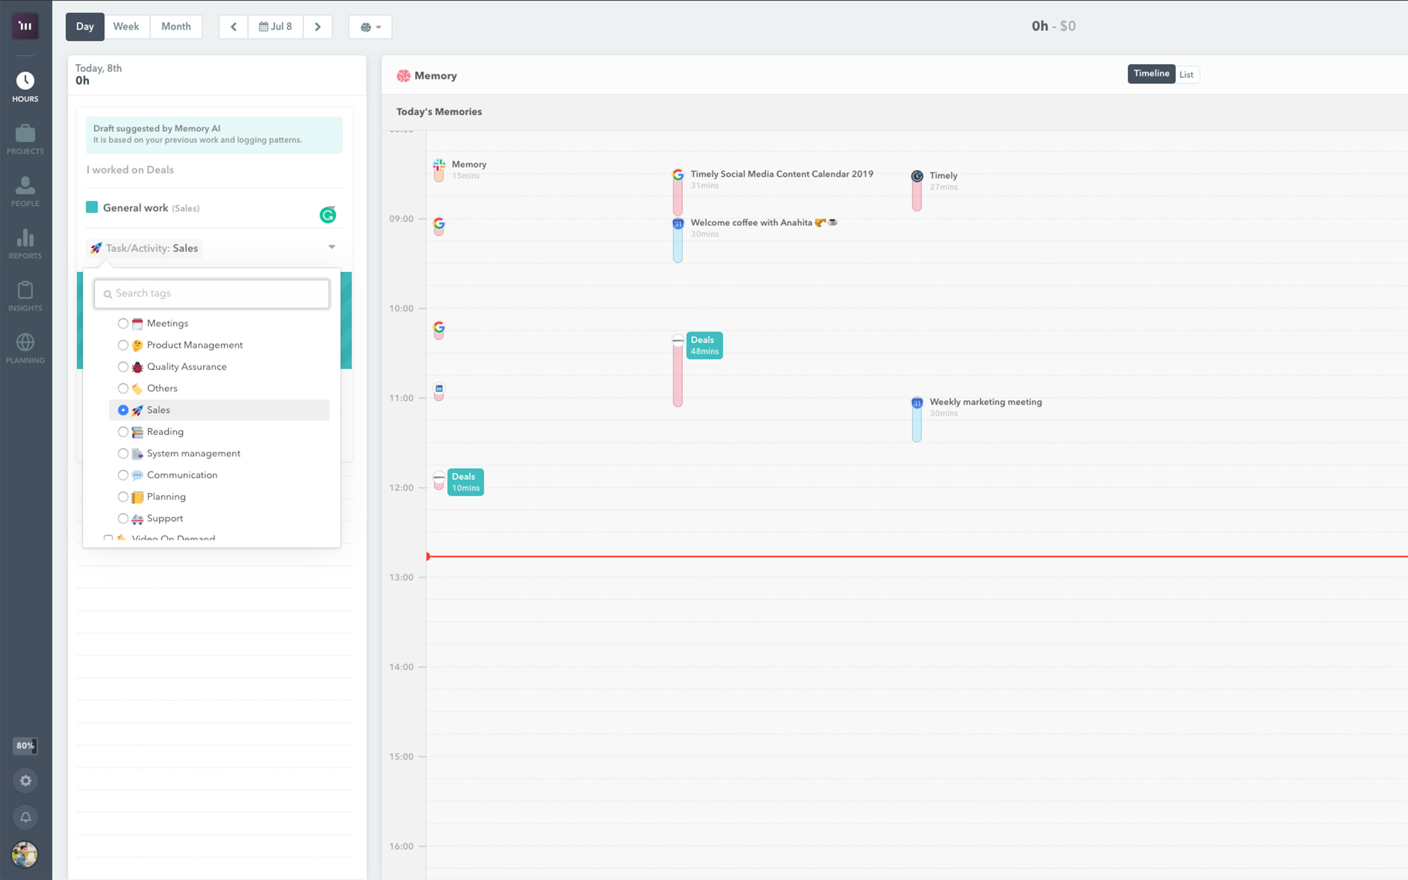Image resolution: width=1408 pixels, height=880 pixels.
Task: Select the Others tag radio
Action: coord(123,388)
